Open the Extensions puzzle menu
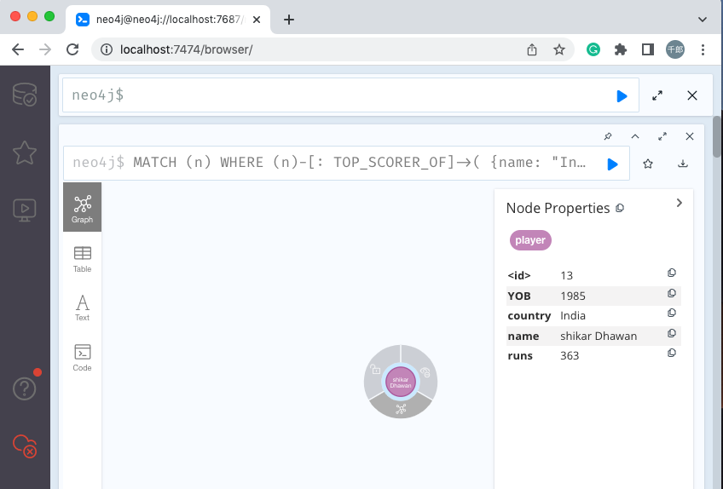 click(x=621, y=49)
